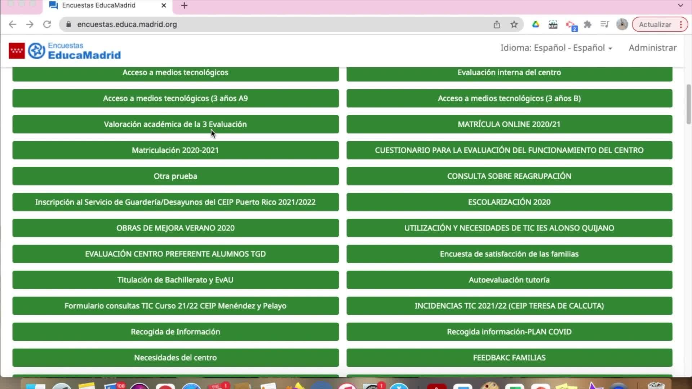
Task: Click the browser back arrow
Action: (12, 24)
